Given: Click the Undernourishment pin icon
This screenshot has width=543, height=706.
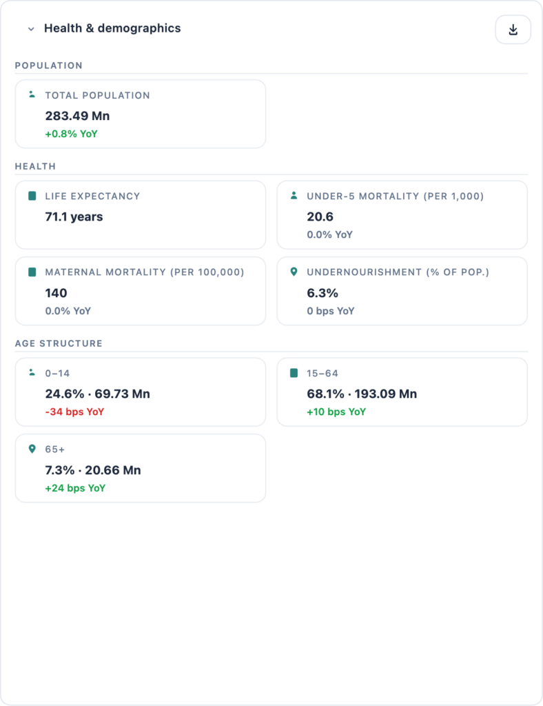Looking at the screenshot, I should (294, 272).
